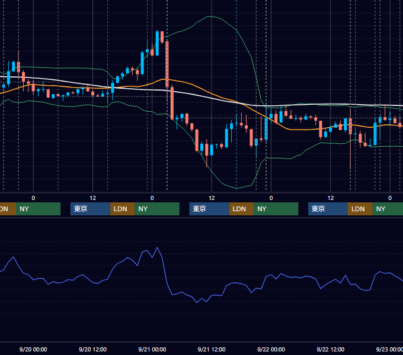Click the 9/21 00:00 date label
This screenshot has width=403, height=355.
(x=152, y=349)
